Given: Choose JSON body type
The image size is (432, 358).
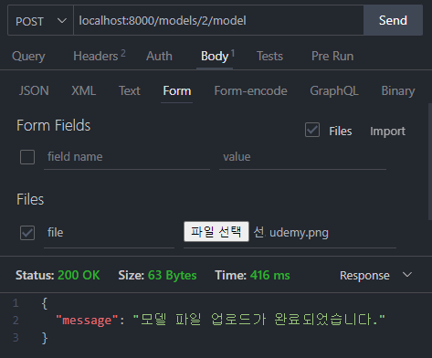Looking at the screenshot, I should 34,90.
